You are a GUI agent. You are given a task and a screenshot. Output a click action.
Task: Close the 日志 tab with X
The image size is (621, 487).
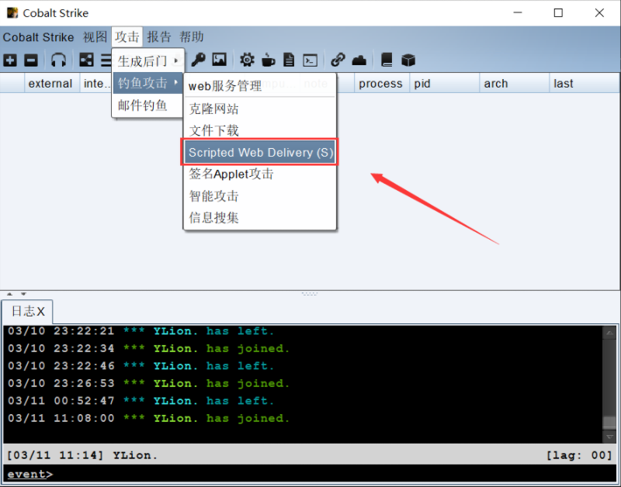[x=41, y=312]
